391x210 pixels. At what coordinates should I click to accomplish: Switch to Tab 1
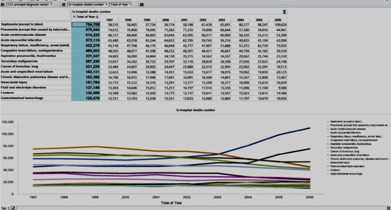coord(5,208)
